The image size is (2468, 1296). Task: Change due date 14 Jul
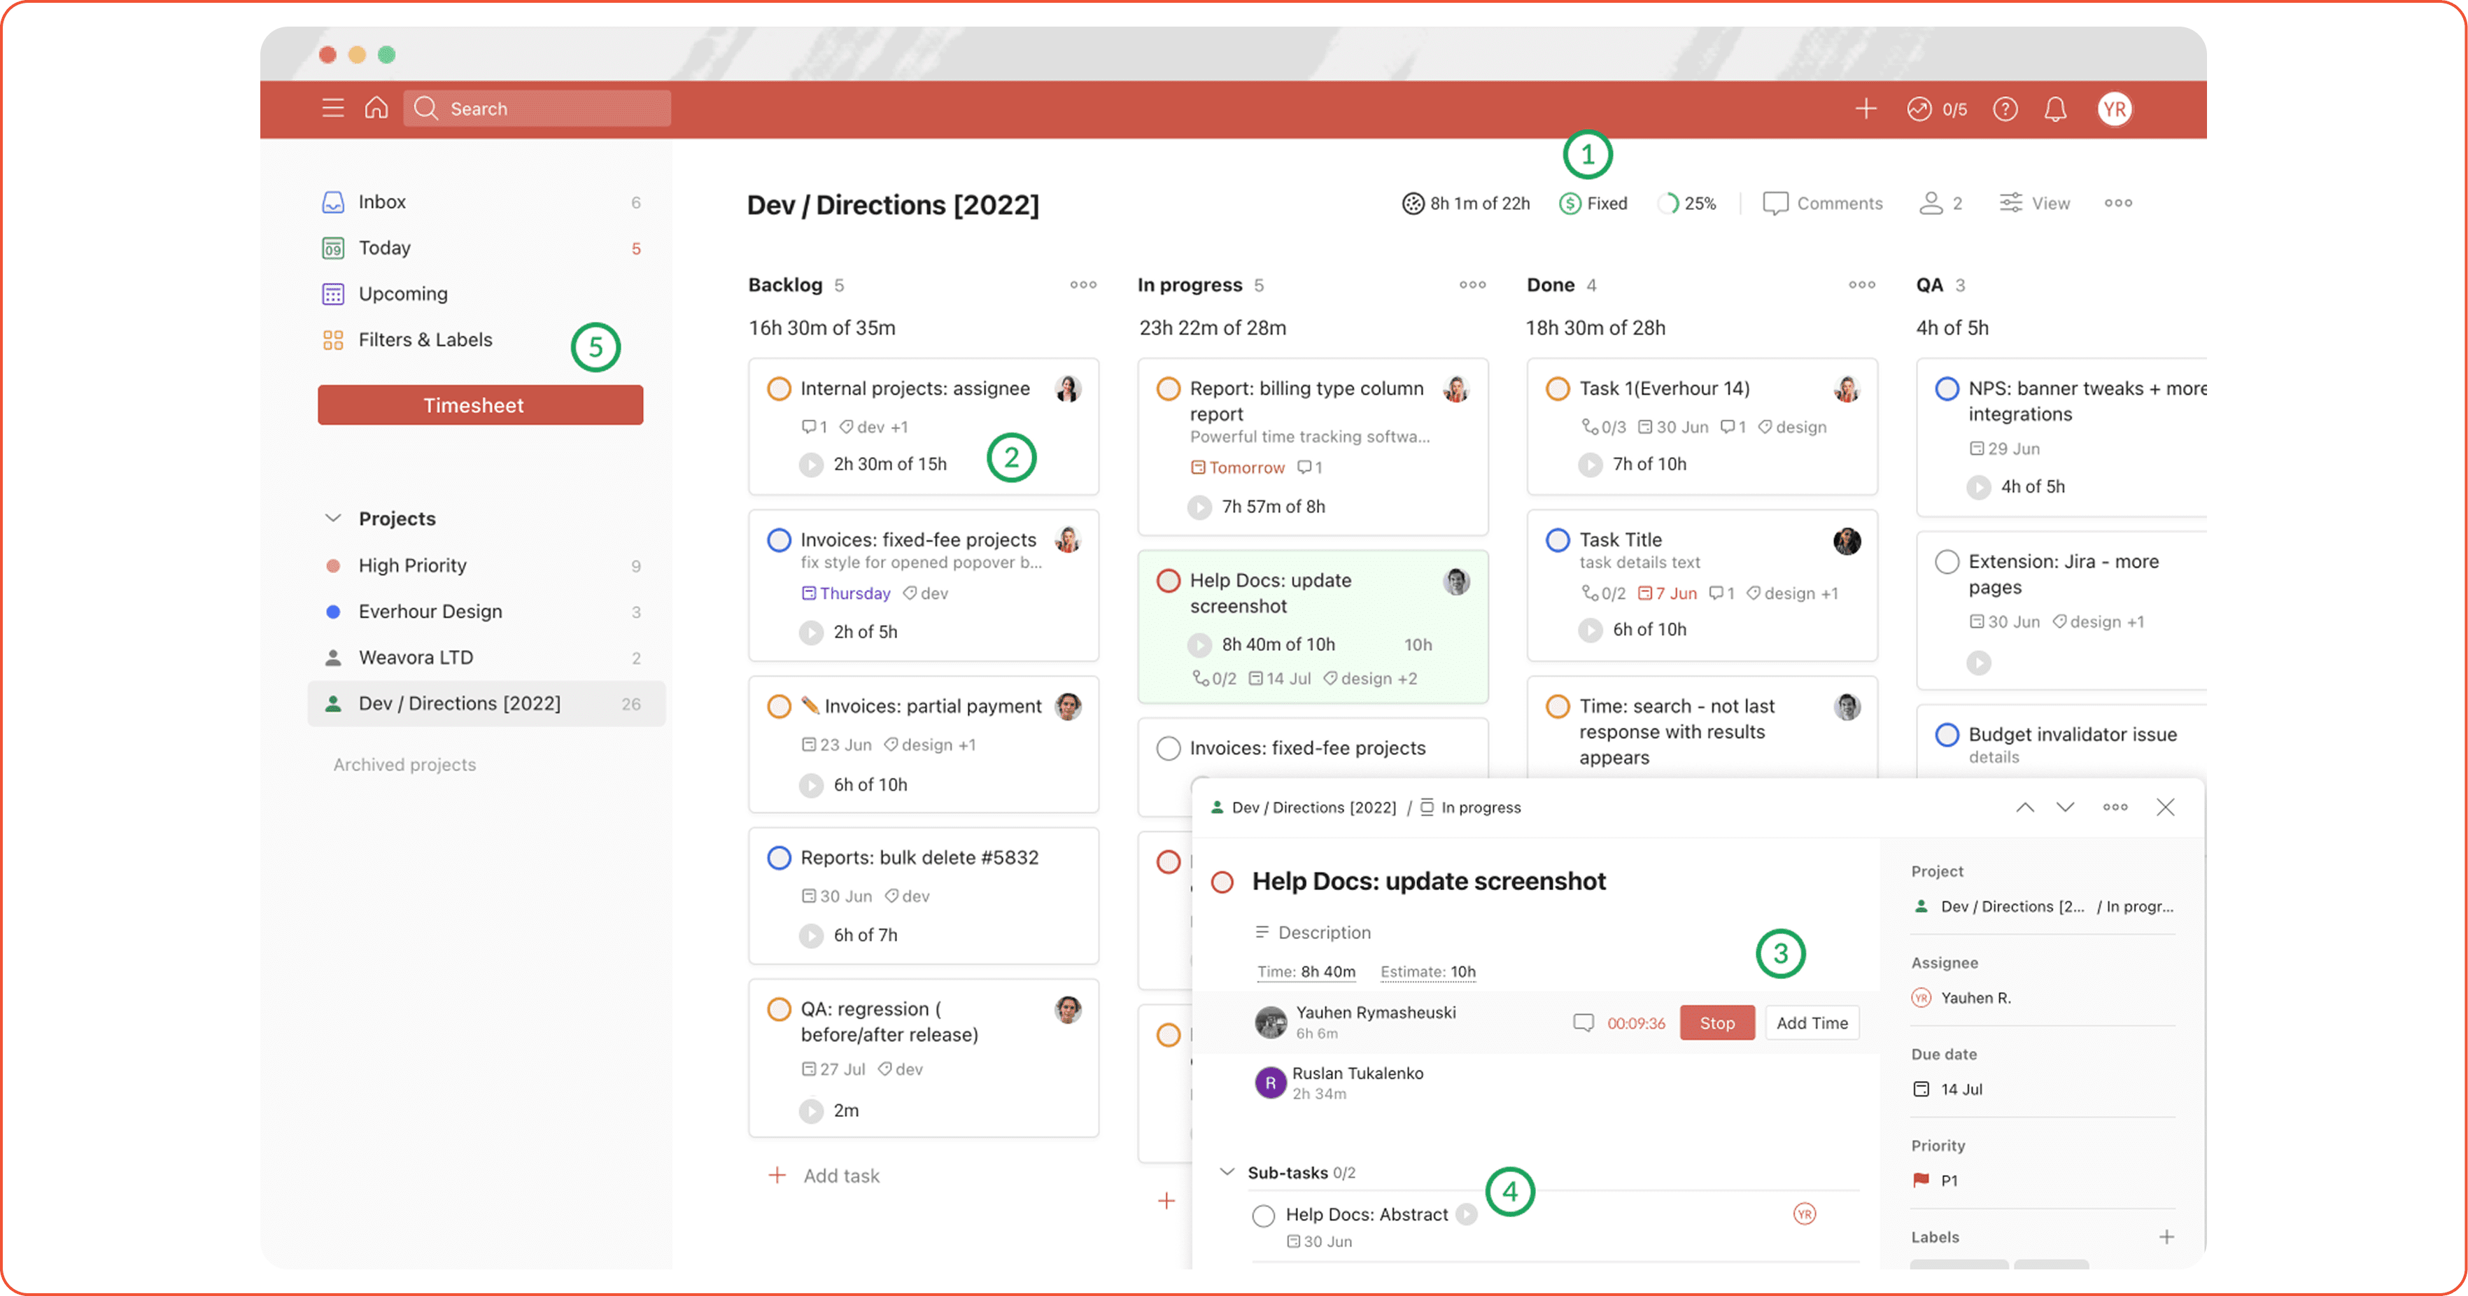[x=1948, y=1089]
